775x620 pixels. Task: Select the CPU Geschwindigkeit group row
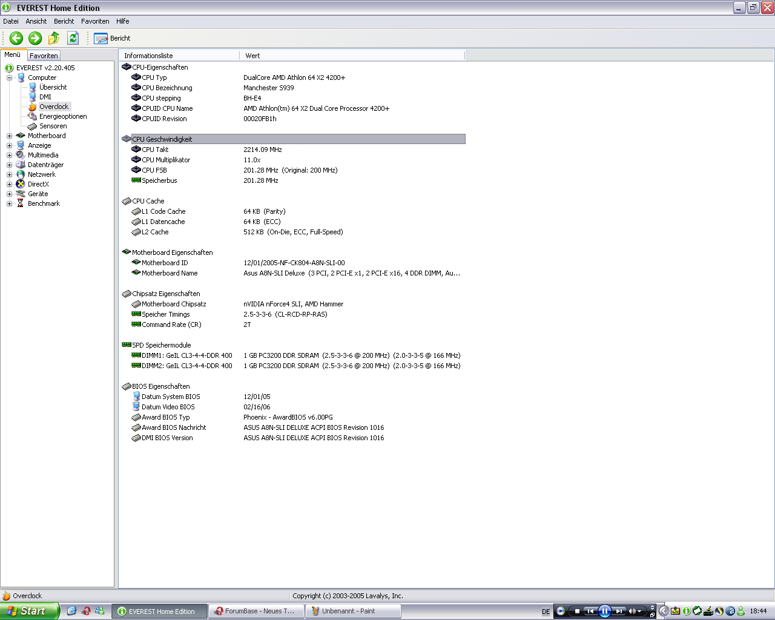(x=293, y=139)
